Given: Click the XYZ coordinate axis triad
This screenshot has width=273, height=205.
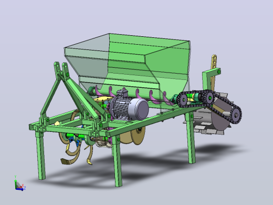Looking at the screenshot, I should (x=20, y=183).
